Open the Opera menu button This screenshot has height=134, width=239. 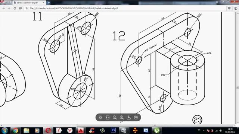coord(6,2)
